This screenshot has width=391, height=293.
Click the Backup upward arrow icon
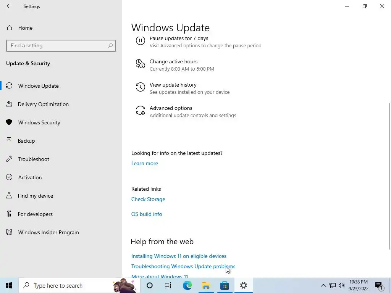(x=9, y=140)
